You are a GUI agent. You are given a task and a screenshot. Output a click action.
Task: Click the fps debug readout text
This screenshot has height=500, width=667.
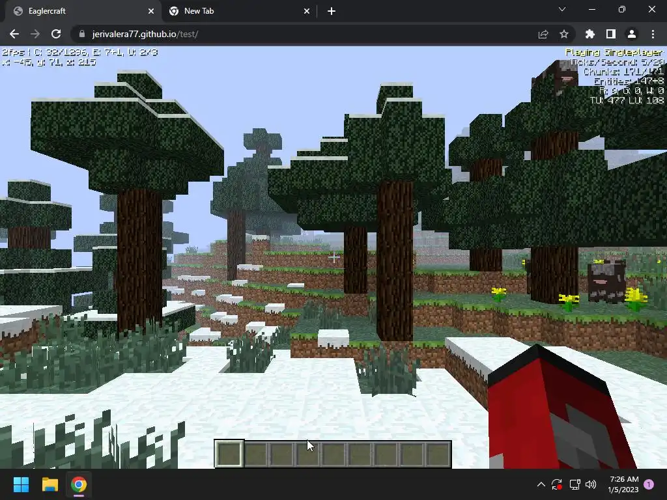[x=80, y=52]
